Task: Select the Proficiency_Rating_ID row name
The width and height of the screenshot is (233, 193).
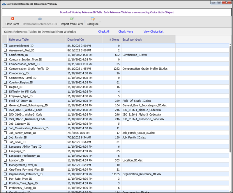Action: tap(22, 188)
